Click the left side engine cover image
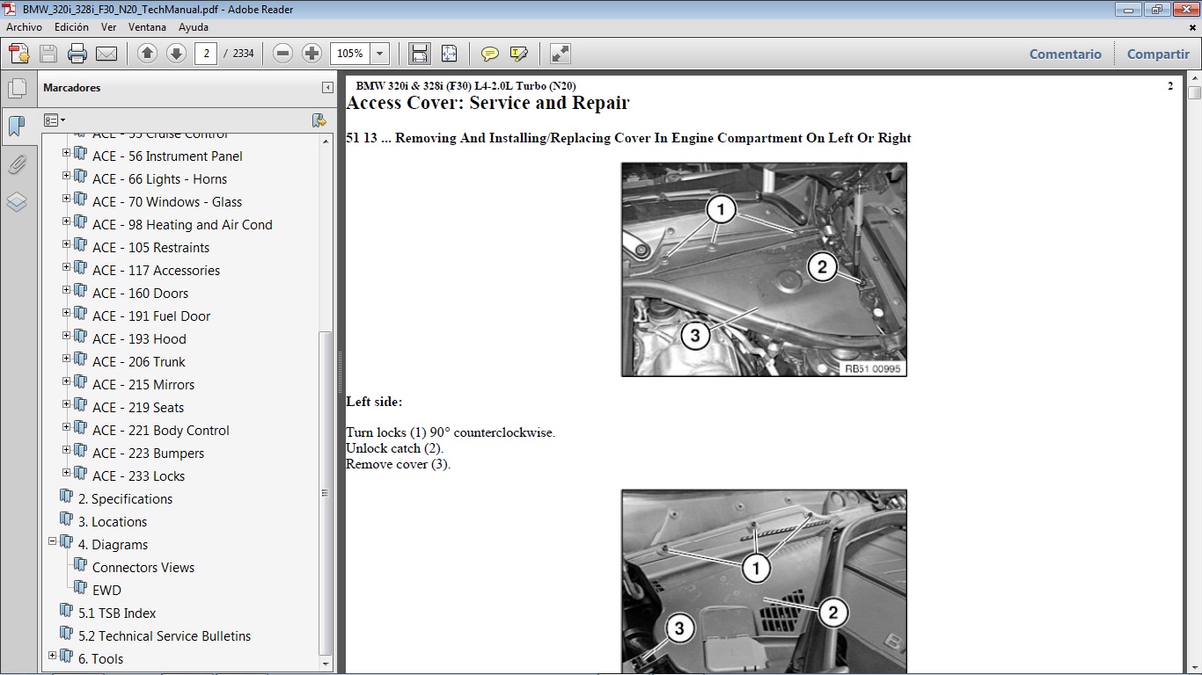The width and height of the screenshot is (1202, 675). tap(764, 270)
